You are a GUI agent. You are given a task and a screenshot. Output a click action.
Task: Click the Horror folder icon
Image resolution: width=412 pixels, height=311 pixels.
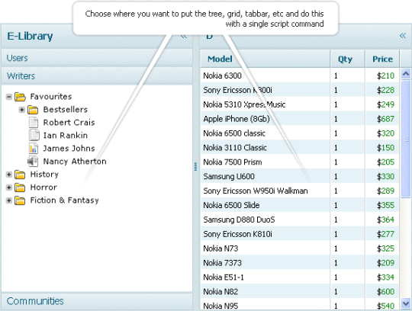pos(20,188)
